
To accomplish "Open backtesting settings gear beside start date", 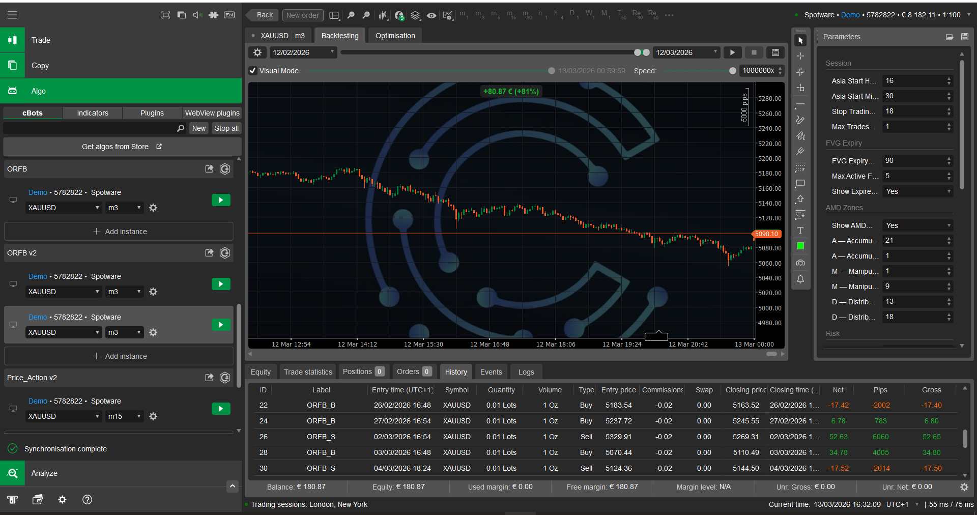I will [257, 52].
